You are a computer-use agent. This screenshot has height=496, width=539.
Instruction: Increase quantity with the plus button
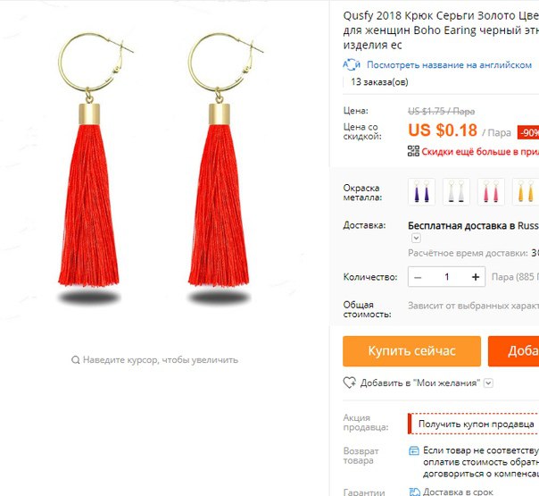coord(476,277)
